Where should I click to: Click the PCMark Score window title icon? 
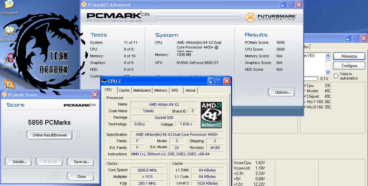pyautogui.click(x=4, y=95)
